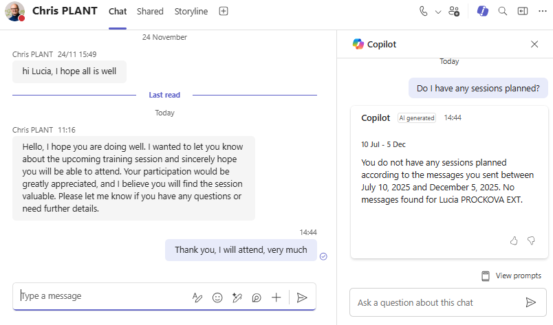Give thumbs up to the Copilot response
The width and height of the screenshot is (553, 325).
(514, 240)
